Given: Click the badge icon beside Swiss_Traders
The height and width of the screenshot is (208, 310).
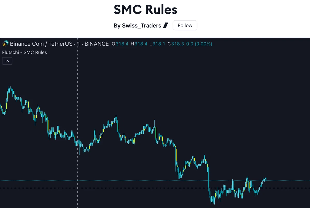Looking at the screenshot, I should [x=165, y=26].
